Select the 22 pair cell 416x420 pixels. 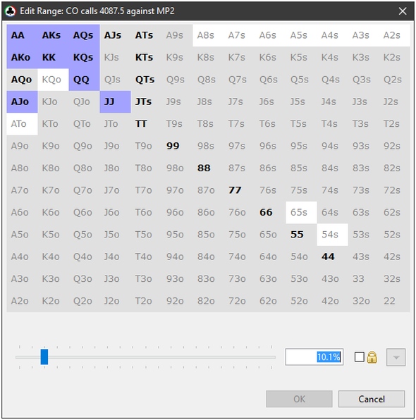[395, 301]
